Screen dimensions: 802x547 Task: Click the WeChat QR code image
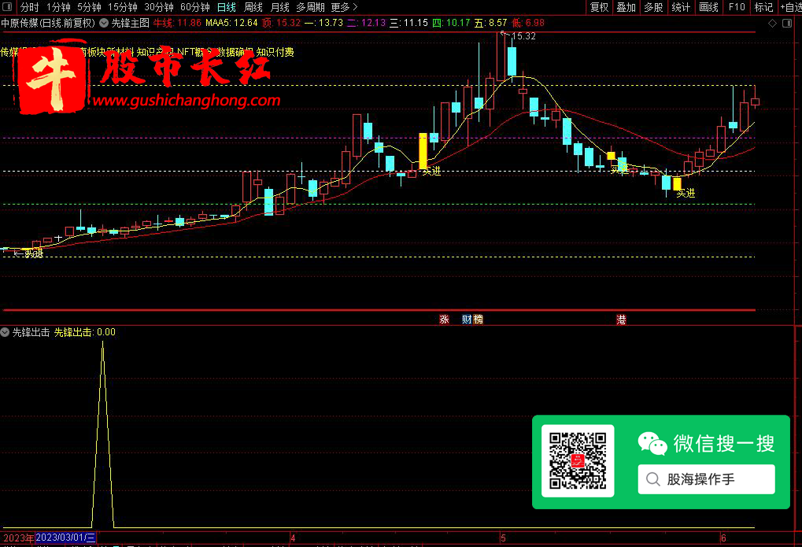578,460
